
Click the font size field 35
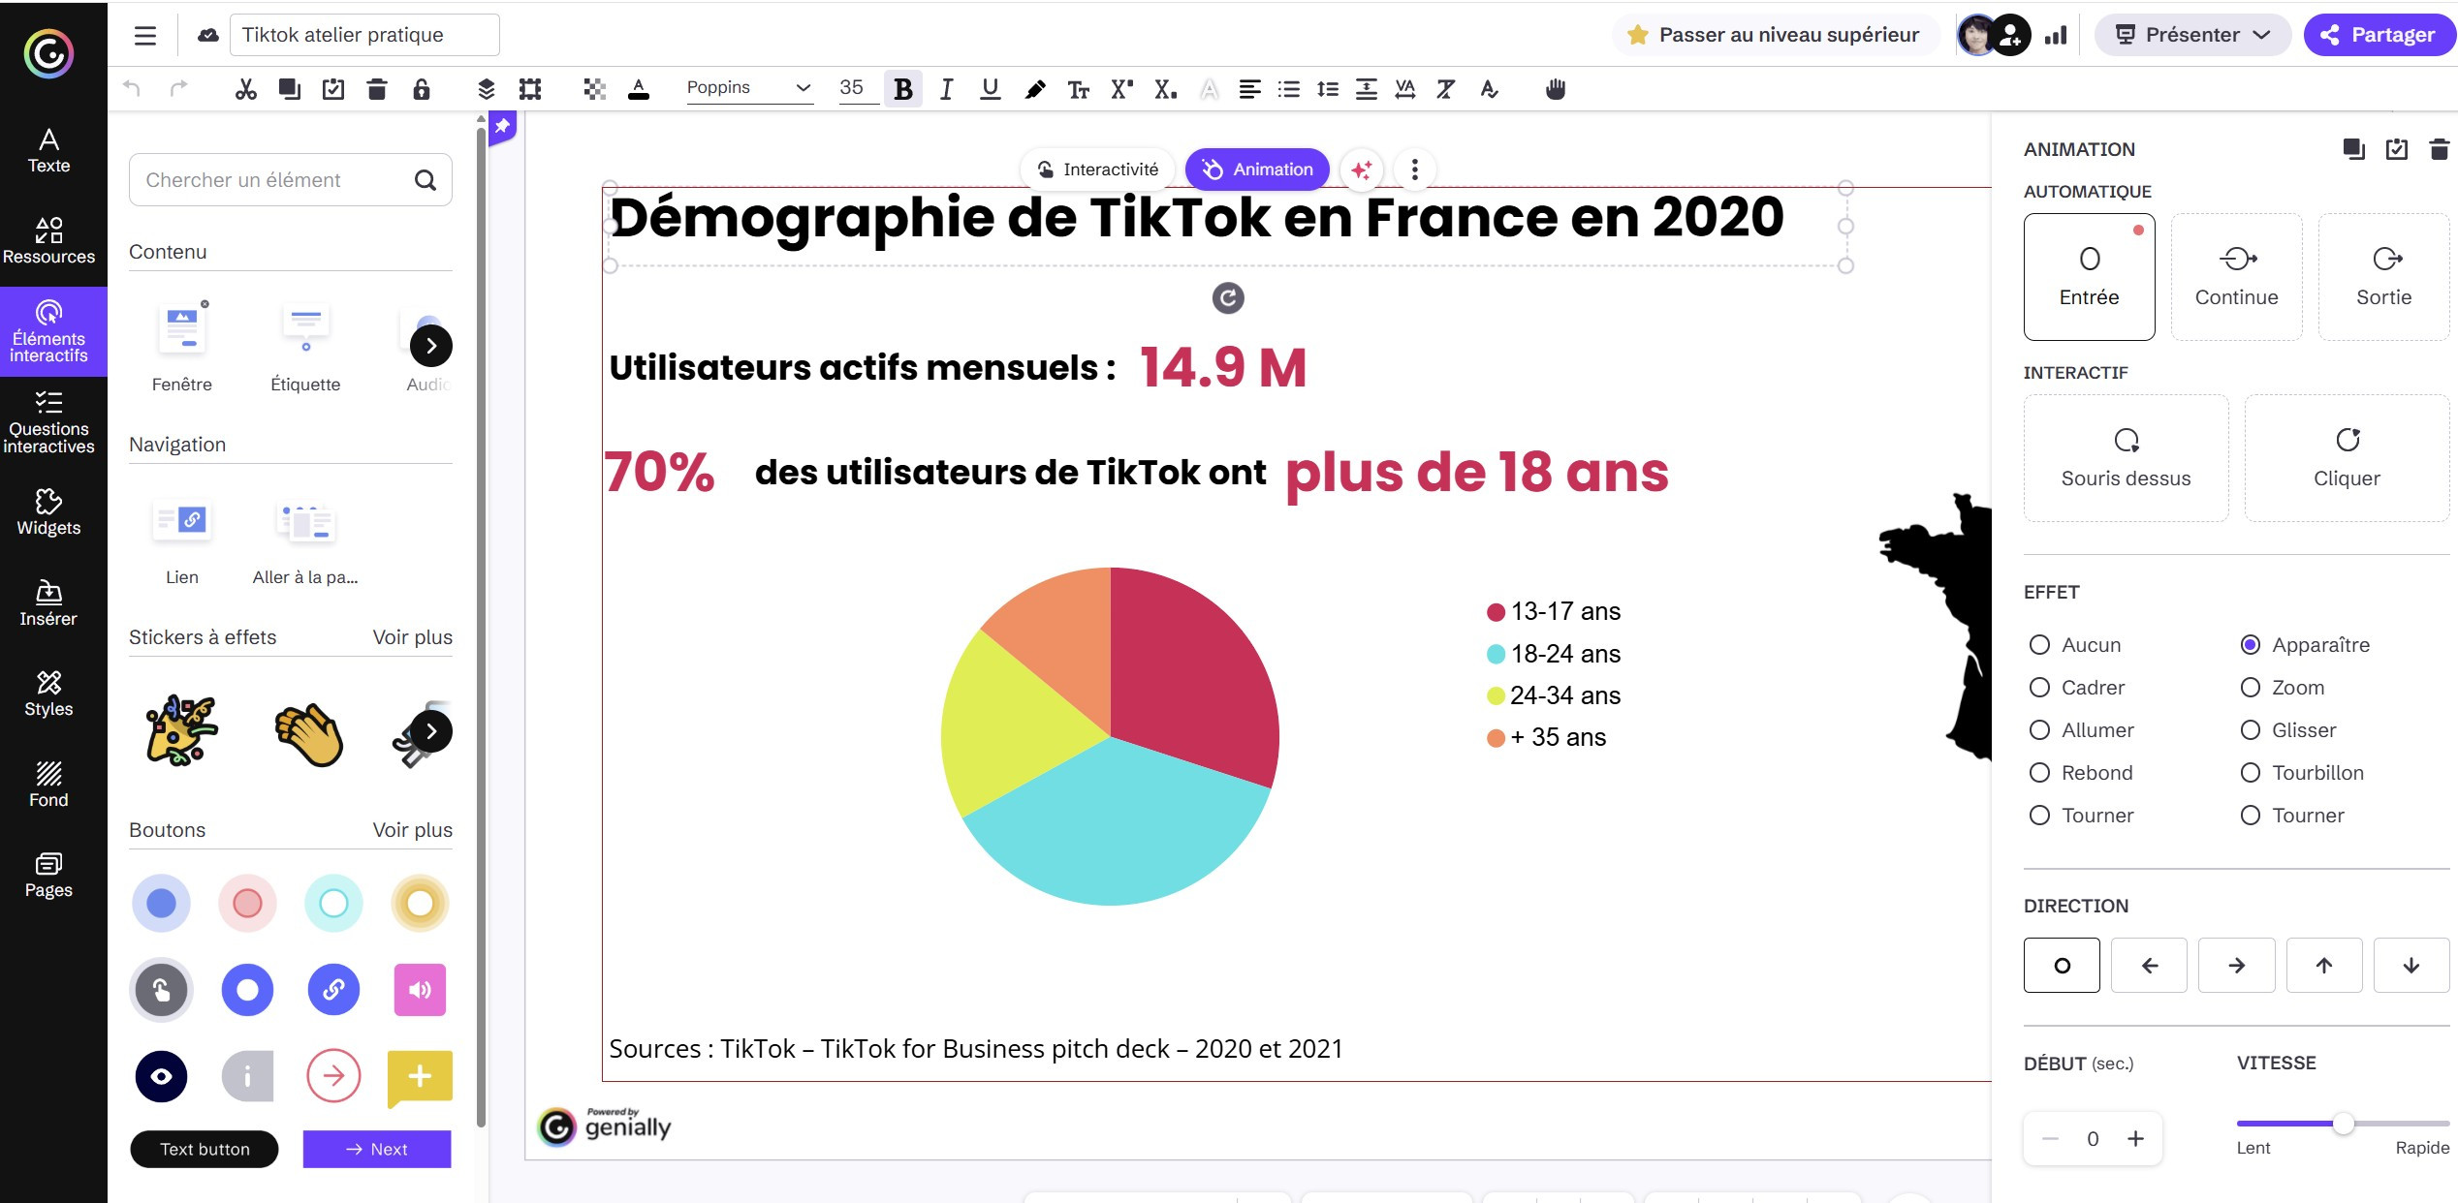pyautogui.click(x=857, y=88)
